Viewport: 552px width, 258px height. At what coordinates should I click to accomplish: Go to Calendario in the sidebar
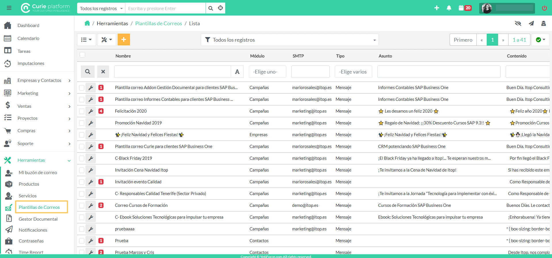pos(28,38)
